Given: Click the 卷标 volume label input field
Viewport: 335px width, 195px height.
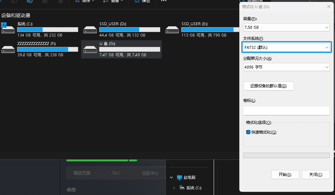Looking at the screenshot, I should coord(286,111).
